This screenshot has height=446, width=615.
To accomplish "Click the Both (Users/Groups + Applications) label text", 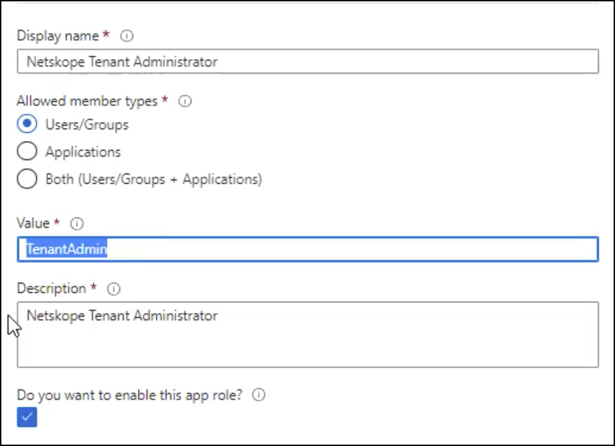I will tap(153, 180).
